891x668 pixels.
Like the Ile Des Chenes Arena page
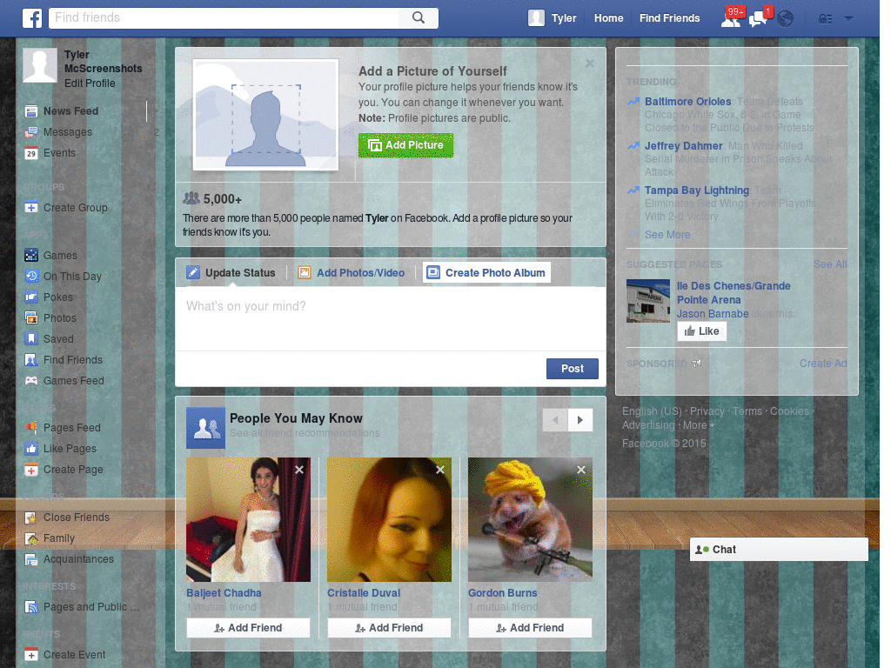point(702,331)
